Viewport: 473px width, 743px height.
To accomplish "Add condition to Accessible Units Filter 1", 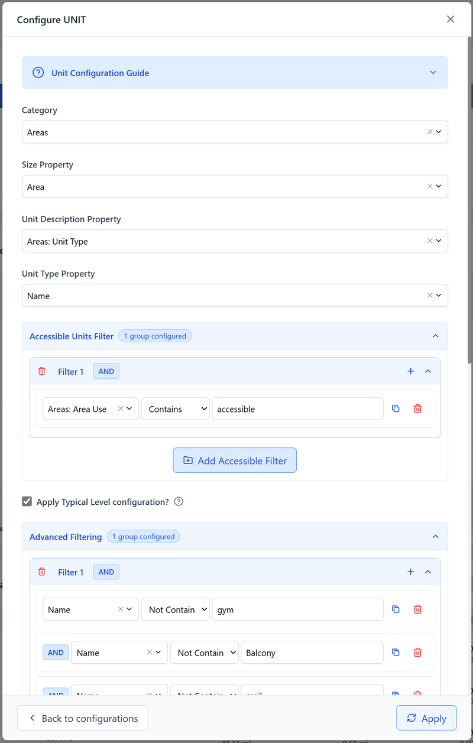I will (x=411, y=371).
